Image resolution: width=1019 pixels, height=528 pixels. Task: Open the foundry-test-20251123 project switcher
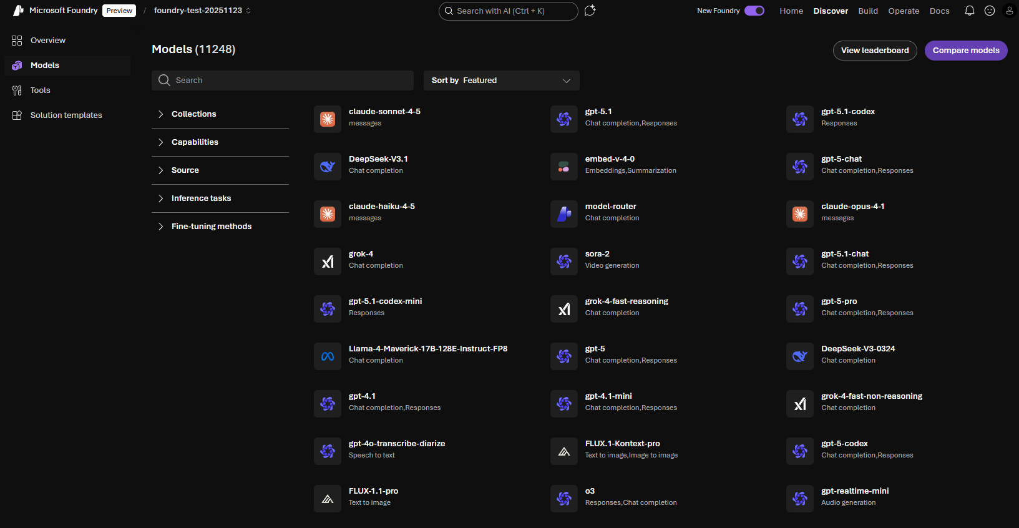(202, 11)
